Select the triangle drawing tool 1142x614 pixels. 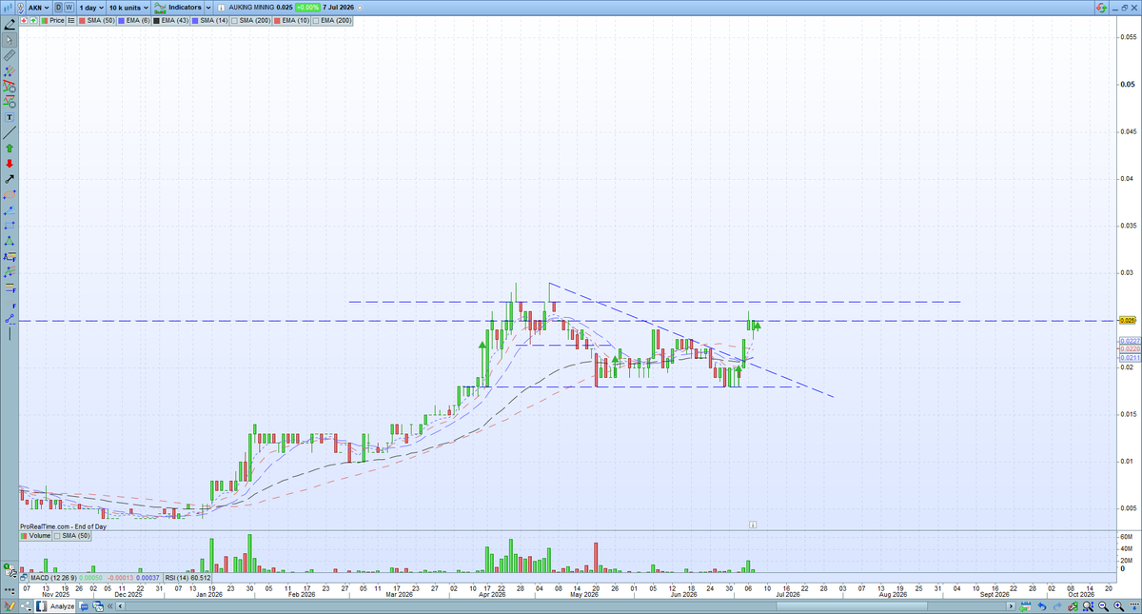(10, 240)
